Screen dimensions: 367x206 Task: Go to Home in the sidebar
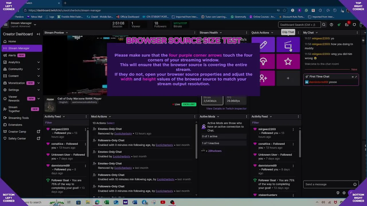[x=22, y=41]
